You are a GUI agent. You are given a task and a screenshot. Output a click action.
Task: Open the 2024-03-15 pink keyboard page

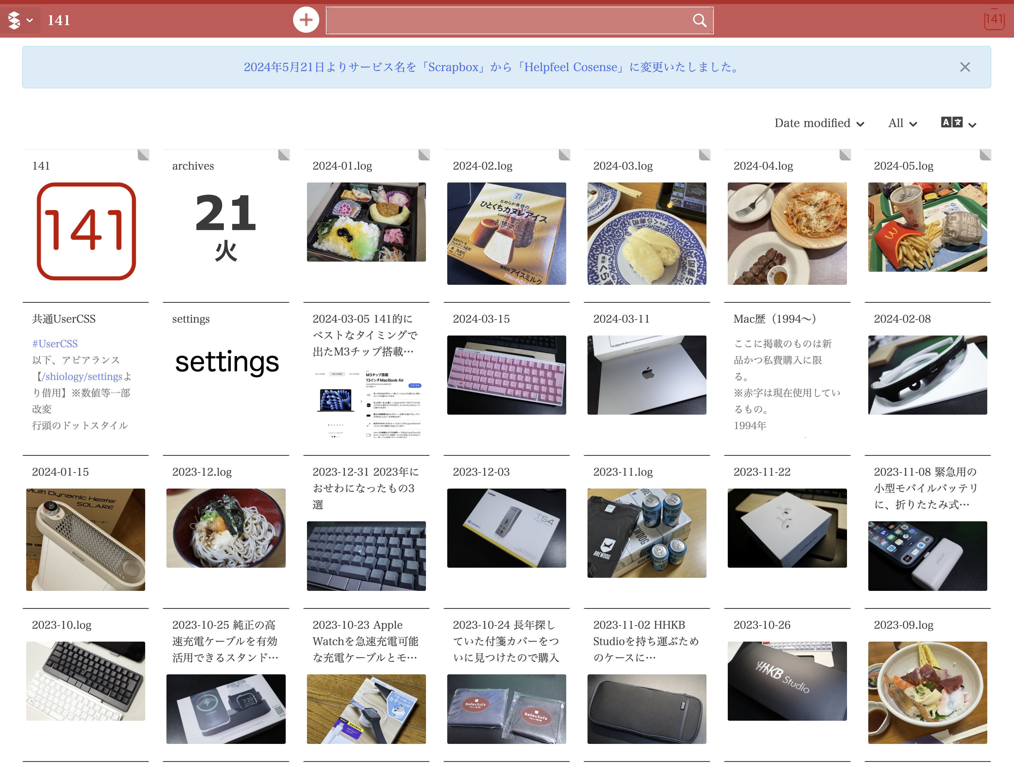point(506,375)
